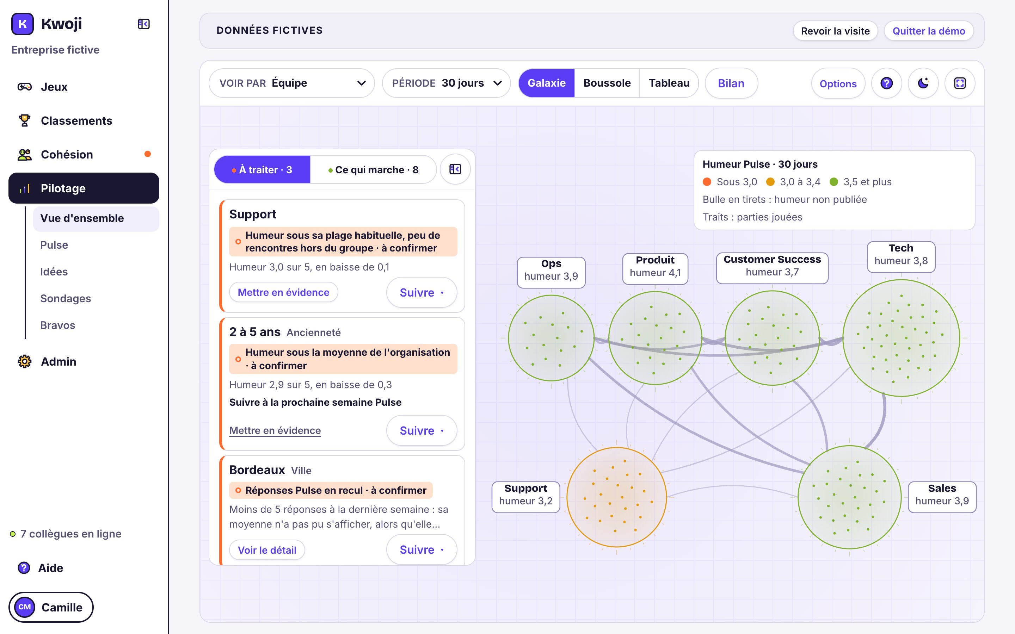Switch to the Tableau view
Screen dimensions: 1015x634
[x=669, y=83]
